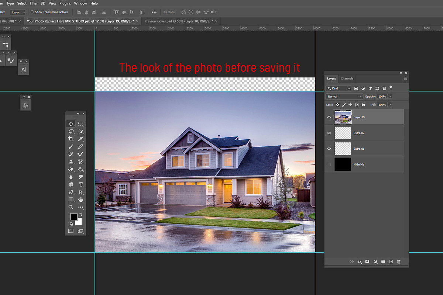Viewport: 443px width, 295px height.
Task: Hide Extra 01 layer visibility
Action: [329, 149]
